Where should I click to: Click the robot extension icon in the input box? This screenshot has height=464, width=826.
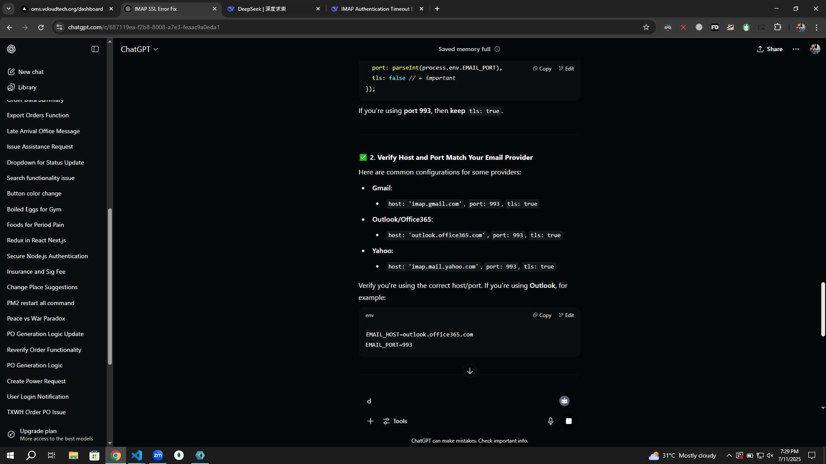coord(564,401)
